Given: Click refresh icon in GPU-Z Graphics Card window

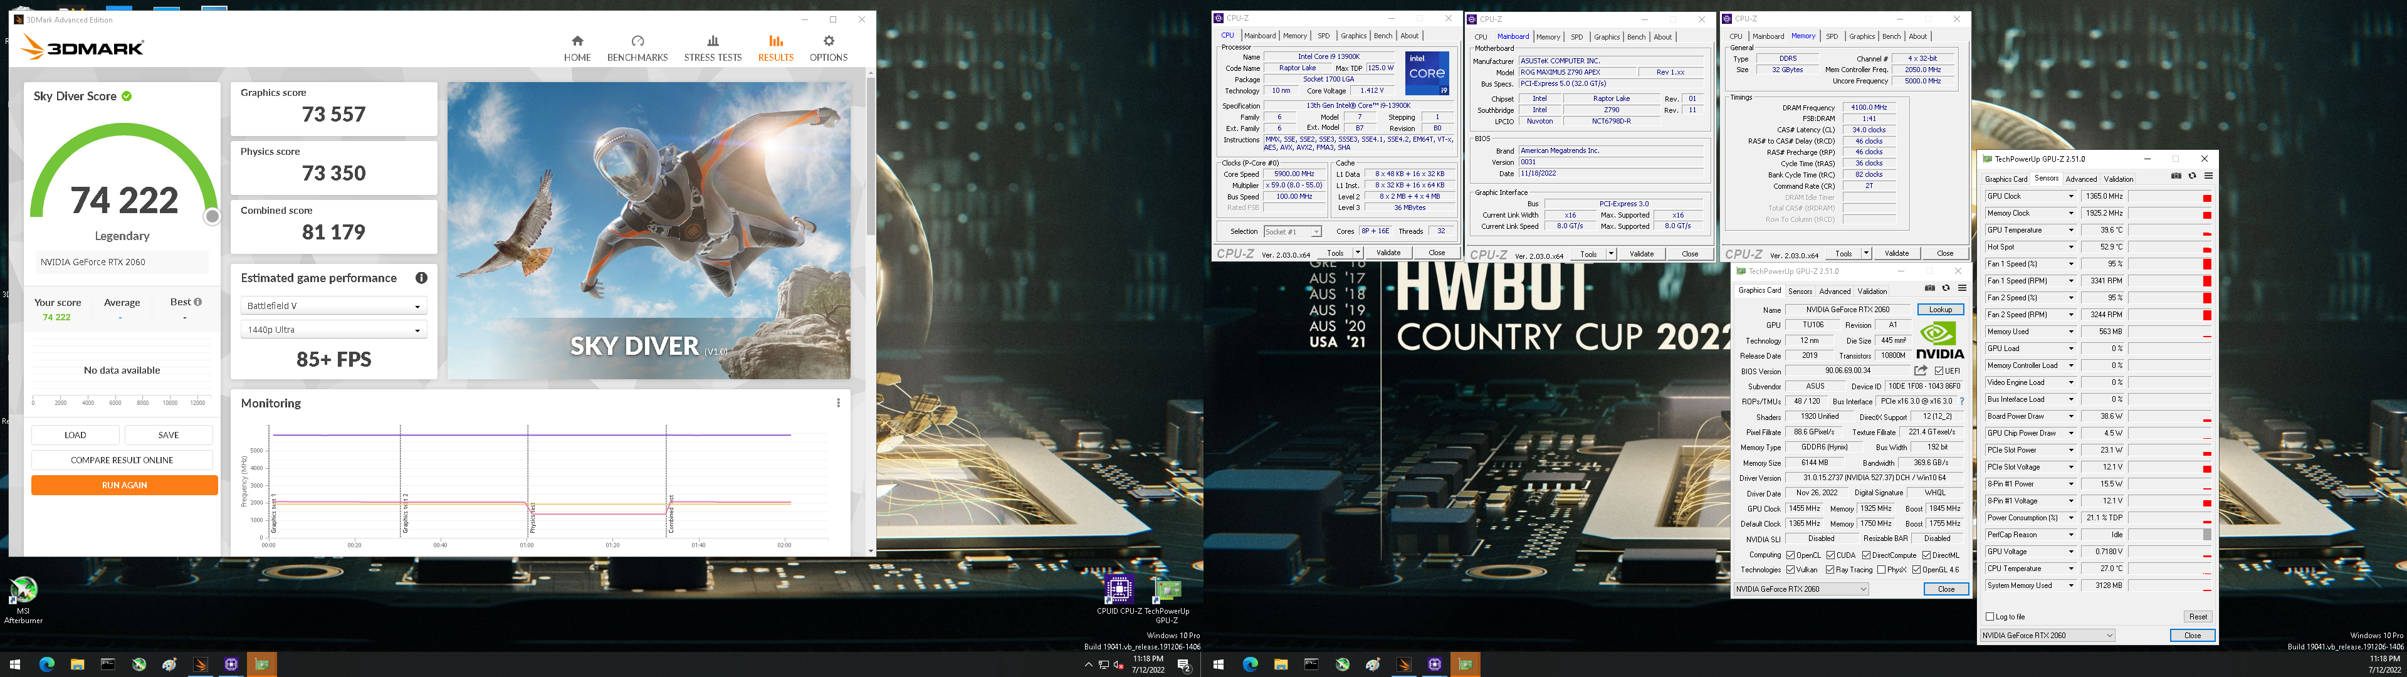Looking at the screenshot, I should (x=1946, y=288).
